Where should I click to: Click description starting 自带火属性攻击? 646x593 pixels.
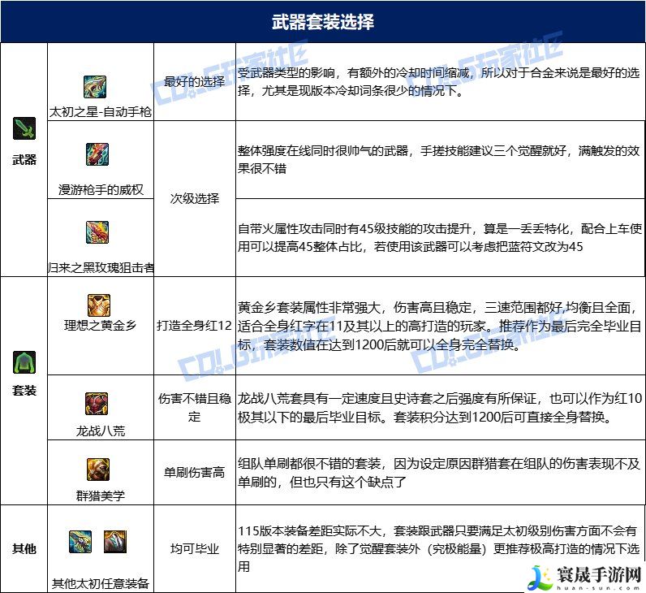[x=440, y=237]
